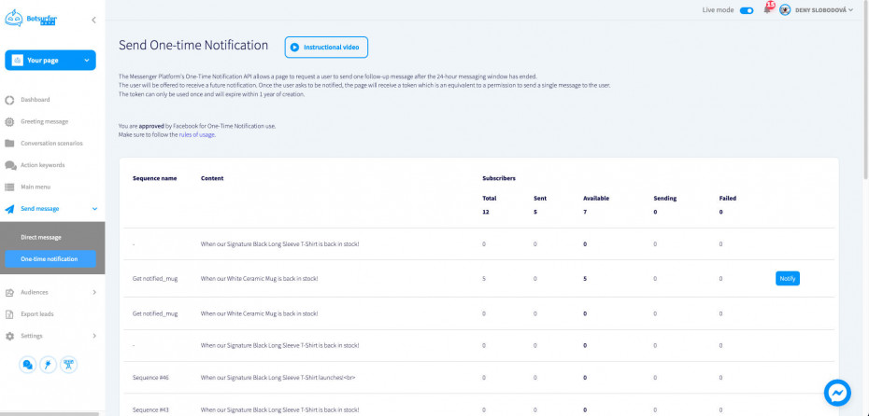Click the user avatar picture

[x=785, y=10]
